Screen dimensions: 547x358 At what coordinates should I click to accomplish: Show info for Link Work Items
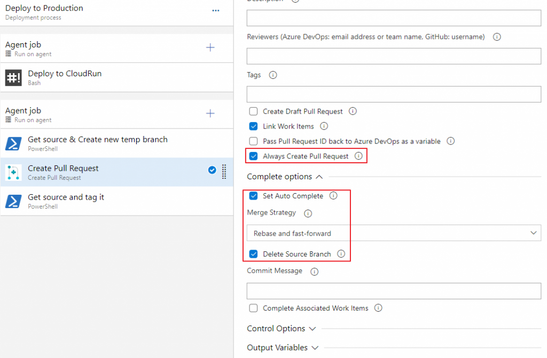click(324, 126)
